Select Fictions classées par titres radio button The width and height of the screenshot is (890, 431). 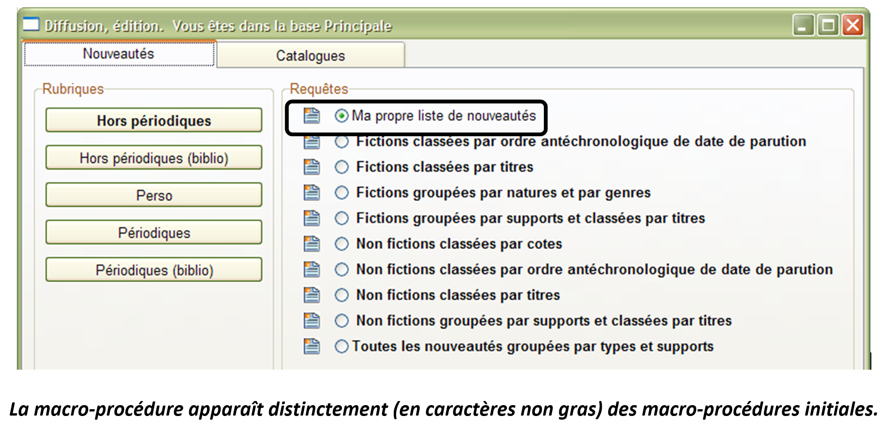[342, 167]
